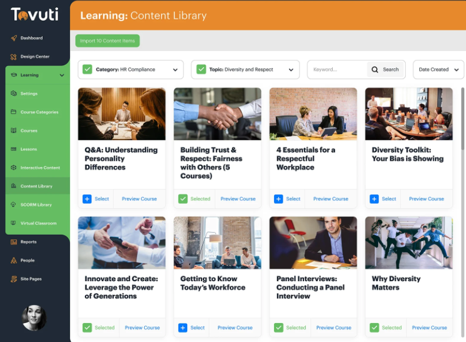The width and height of the screenshot is (466, 342).
Task: Click the Design Center icon in sidebar
Action: (x=14, y=57)
